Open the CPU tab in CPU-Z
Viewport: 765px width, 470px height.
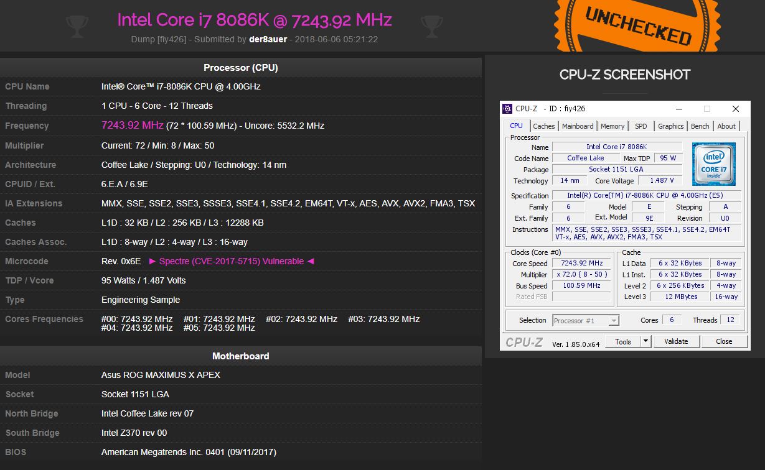tap(517, 126)
